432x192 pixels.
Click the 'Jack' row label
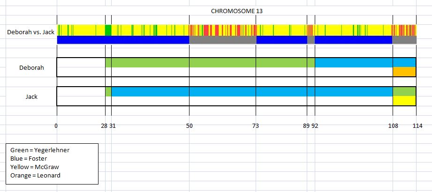point(31,96)
